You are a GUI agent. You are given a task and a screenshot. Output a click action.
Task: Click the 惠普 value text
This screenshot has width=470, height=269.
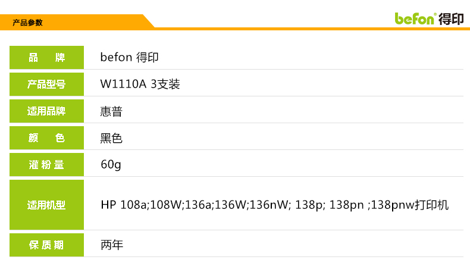coord(112,111)
